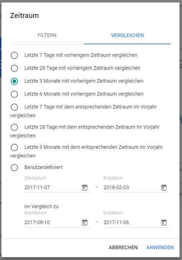Select Letzte 28 Tage mit vorherigem Zeitraum
This screenshot has height=260, width=182.
[x=14, y=68]
